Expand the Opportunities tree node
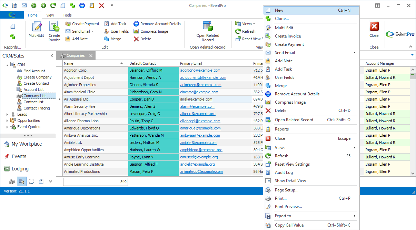This screenshot has height=230, width=416. (7, 121)
